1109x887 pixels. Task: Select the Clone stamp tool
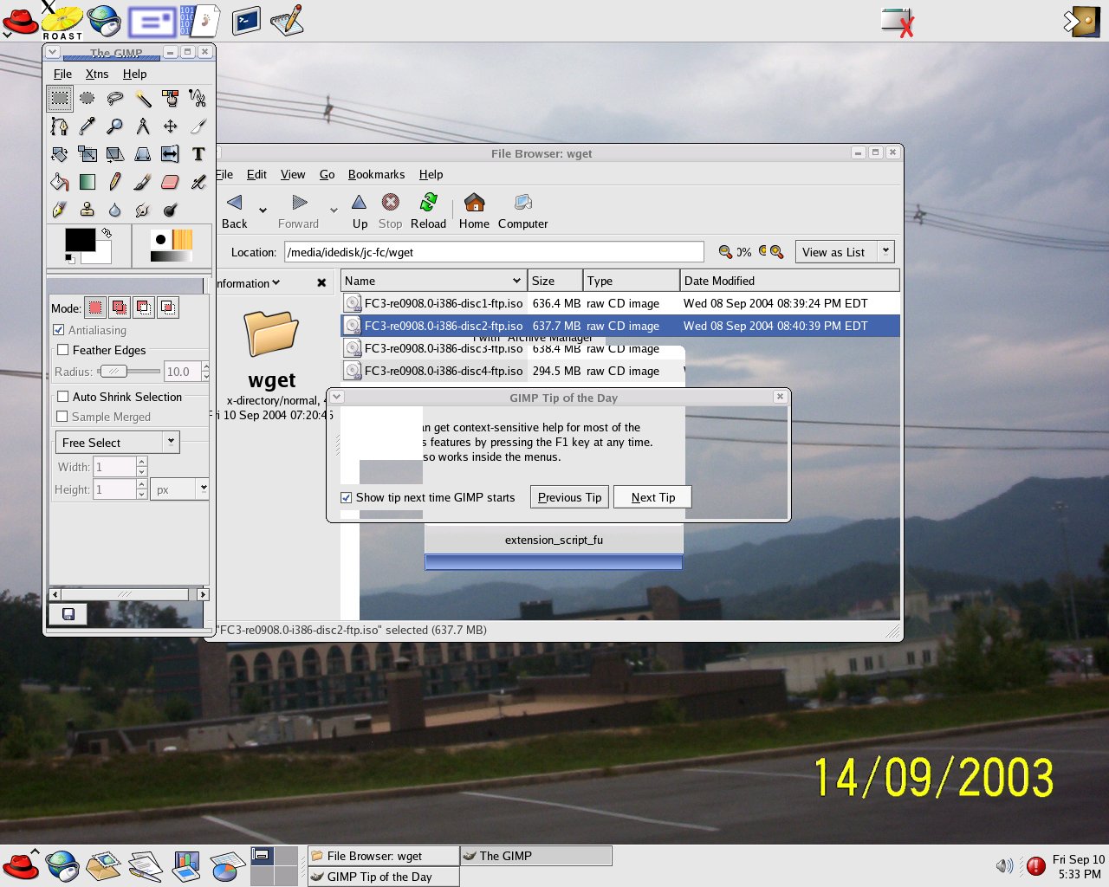click(x=88, y=210)
